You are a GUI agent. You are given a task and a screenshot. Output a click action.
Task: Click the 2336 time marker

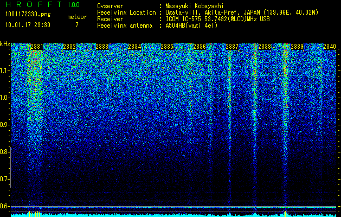tap(200, 47)
